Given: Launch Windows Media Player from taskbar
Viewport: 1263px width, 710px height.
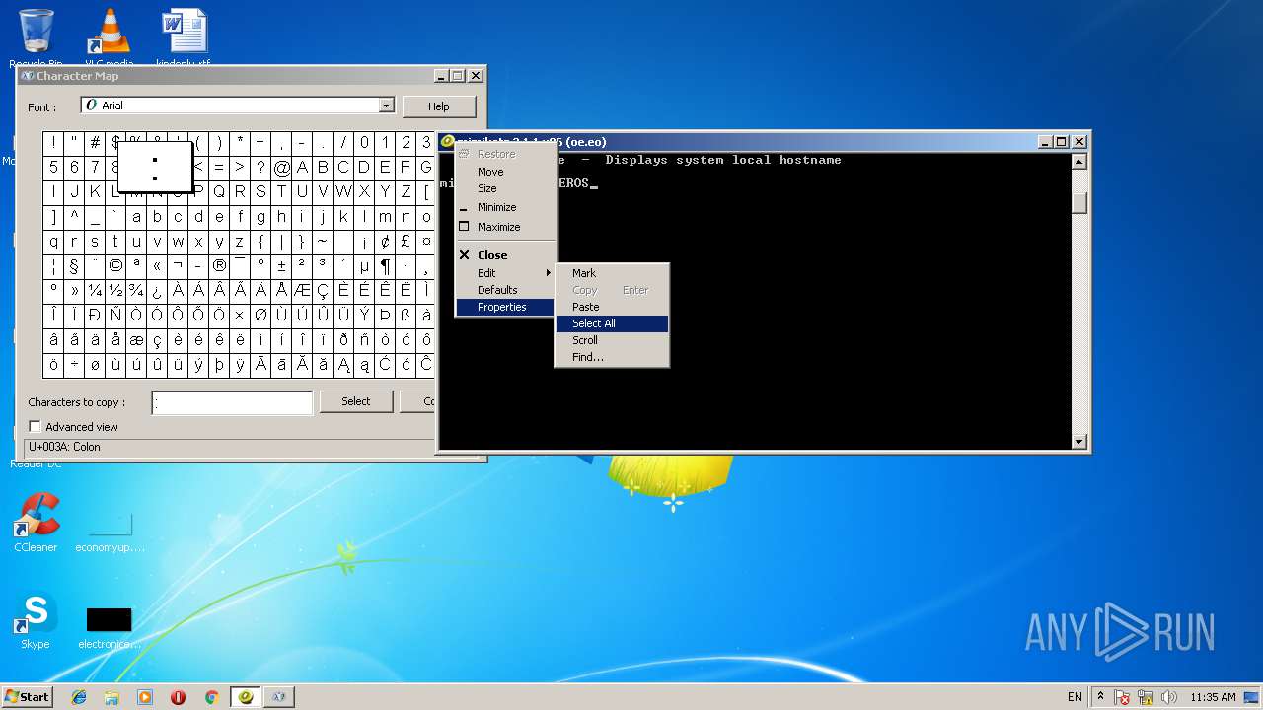Looking at the screenshot, I should (145, 697).
